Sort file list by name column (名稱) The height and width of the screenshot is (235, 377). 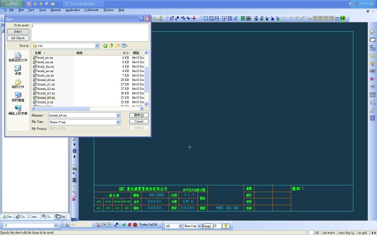(x=53, y=53)
